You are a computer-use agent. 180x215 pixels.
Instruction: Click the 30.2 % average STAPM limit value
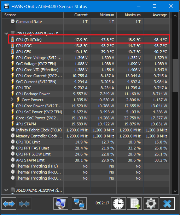coord(161,160)
